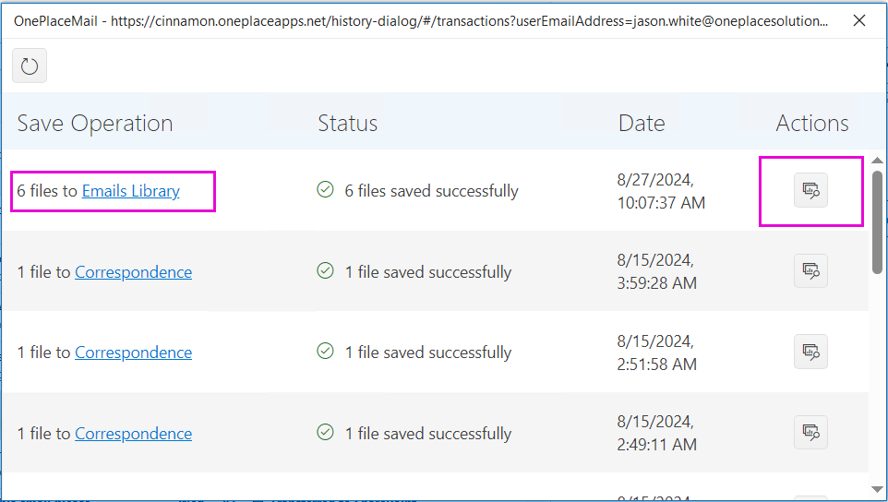Click the Date column header
The height and width of the screenshot is (502, 888).
point(642,124)
